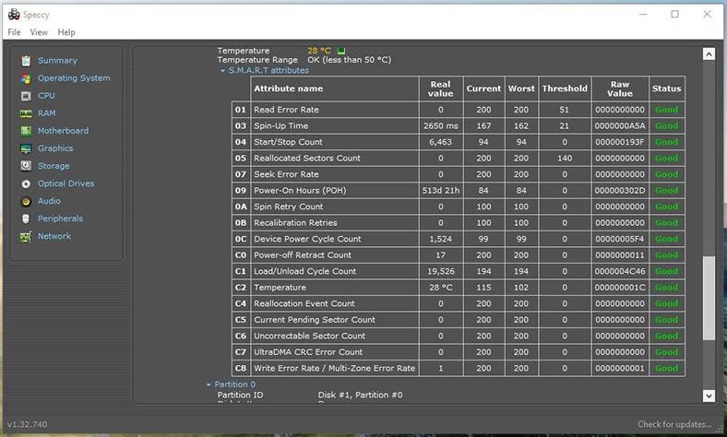727x437 pixels.
Task: Show the Motherboard section
Action: [63, 131]
